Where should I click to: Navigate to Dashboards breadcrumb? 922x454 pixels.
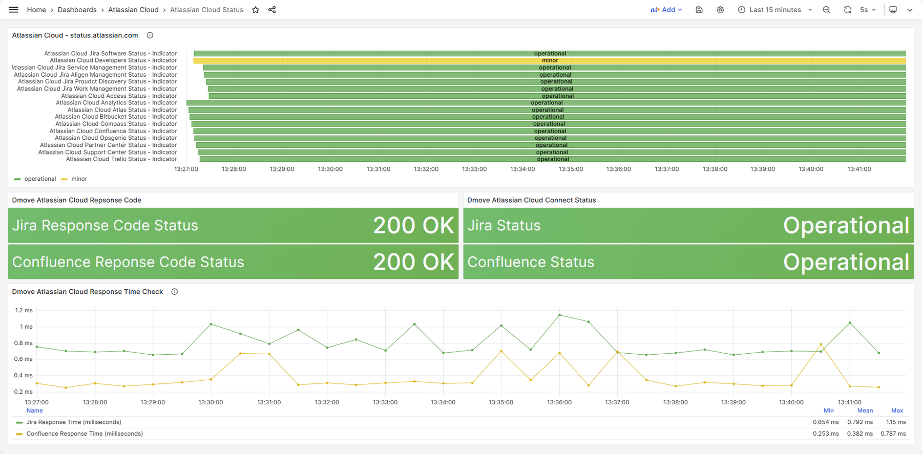[x=77, y=10]
